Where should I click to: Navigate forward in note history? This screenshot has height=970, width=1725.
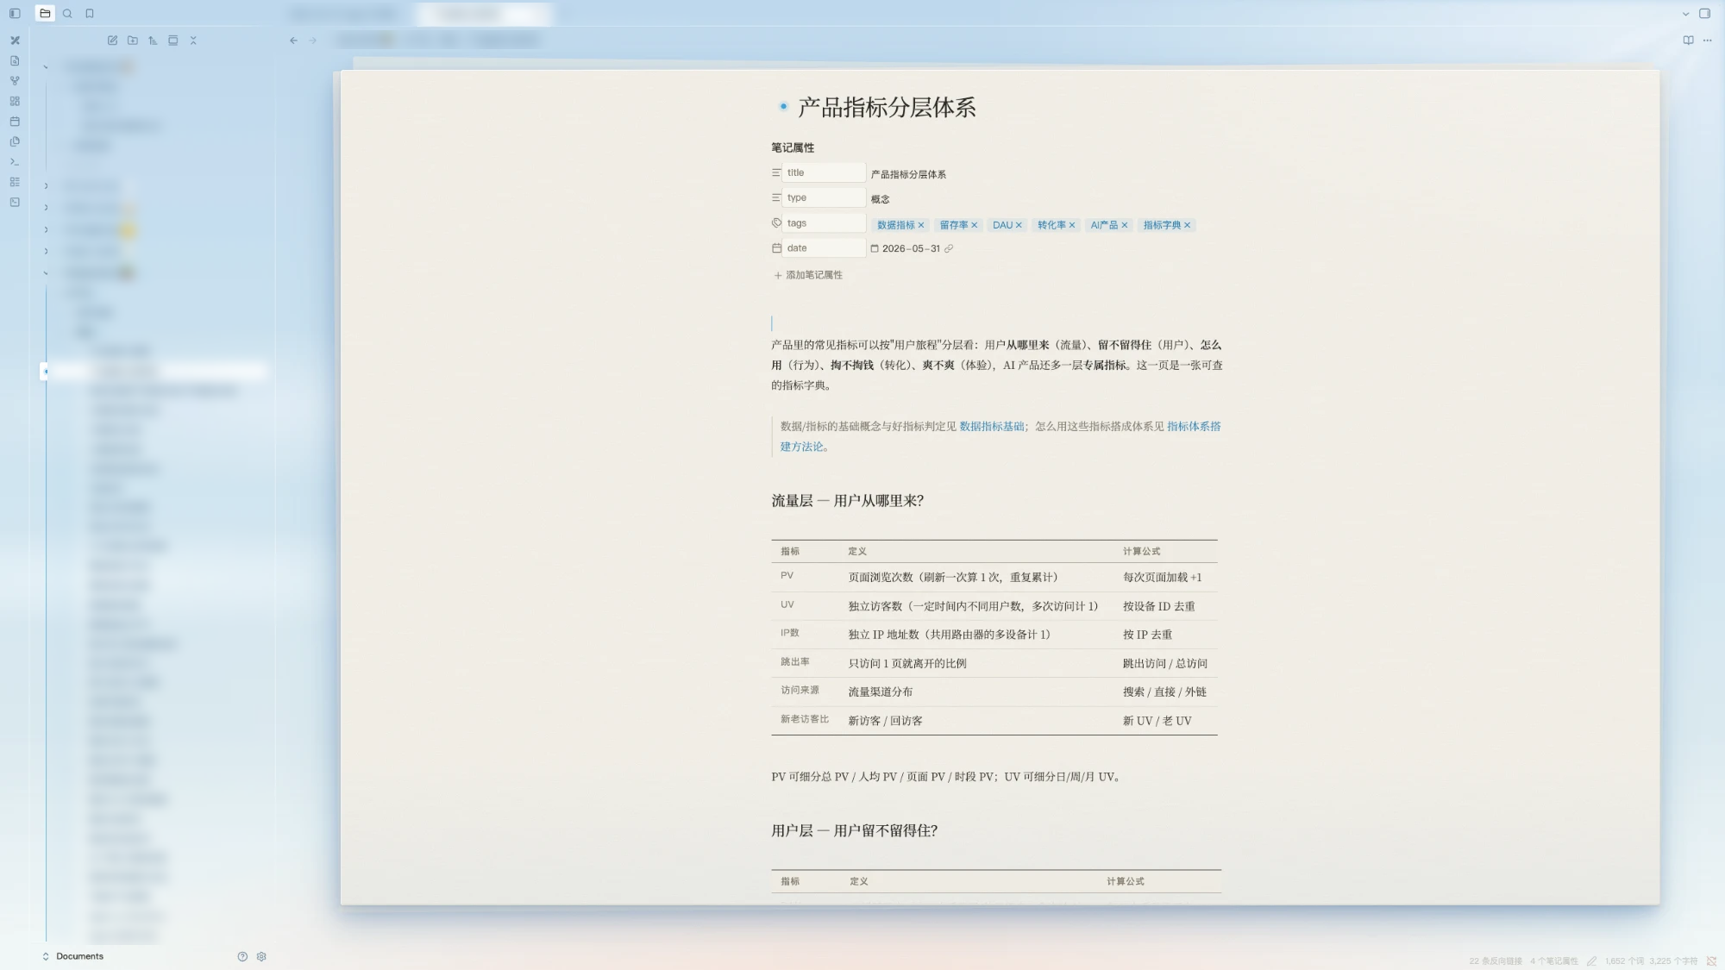click(x=313, y=41)
